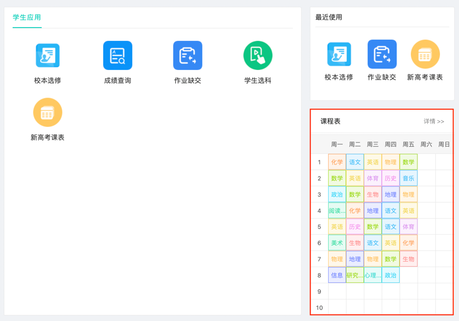Select 英语 cell for 周一 period 5
Image resolution: width=459 pixels, height=321 pixels.
[x=337, y=227]
